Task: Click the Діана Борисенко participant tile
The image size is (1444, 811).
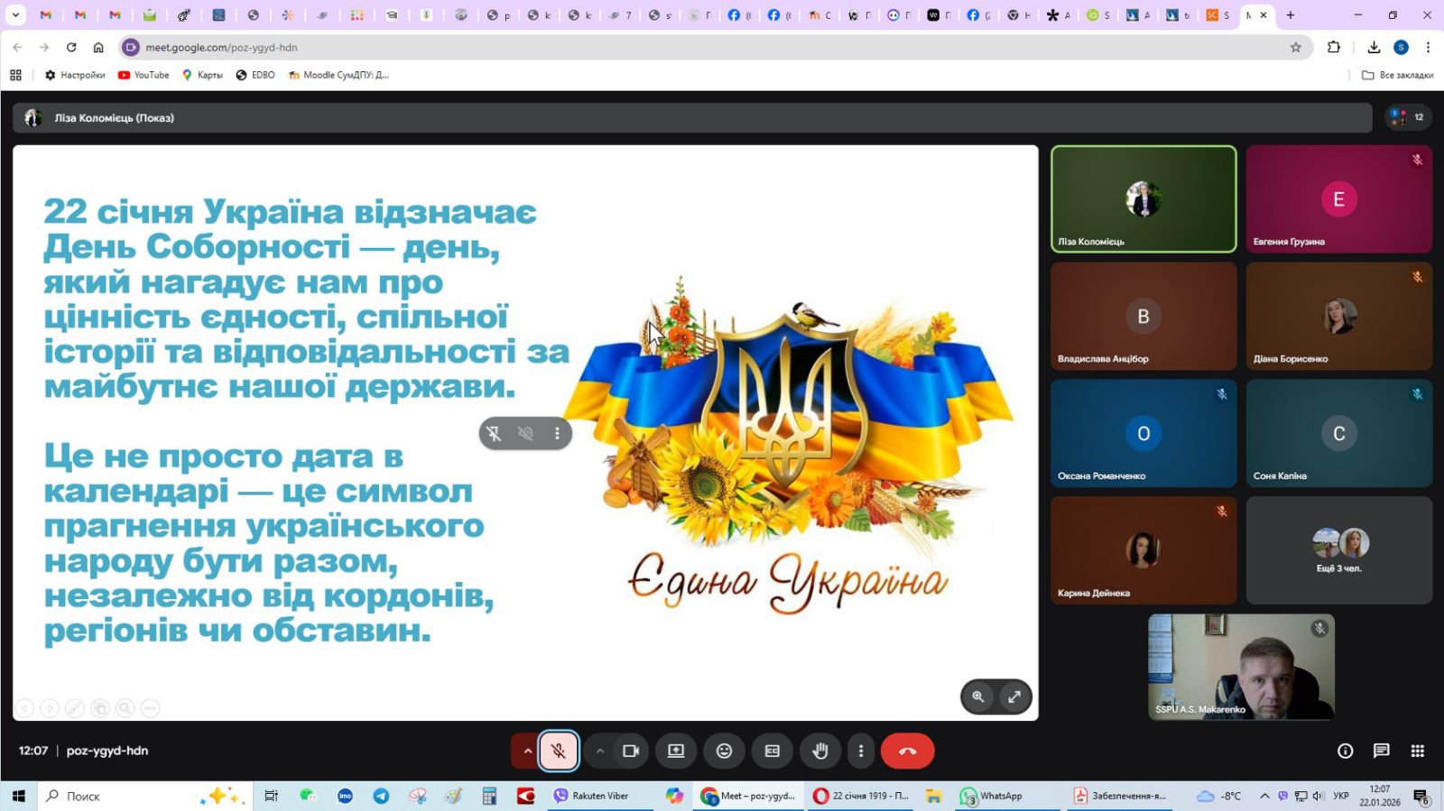Action: [x=1338, y=316]
